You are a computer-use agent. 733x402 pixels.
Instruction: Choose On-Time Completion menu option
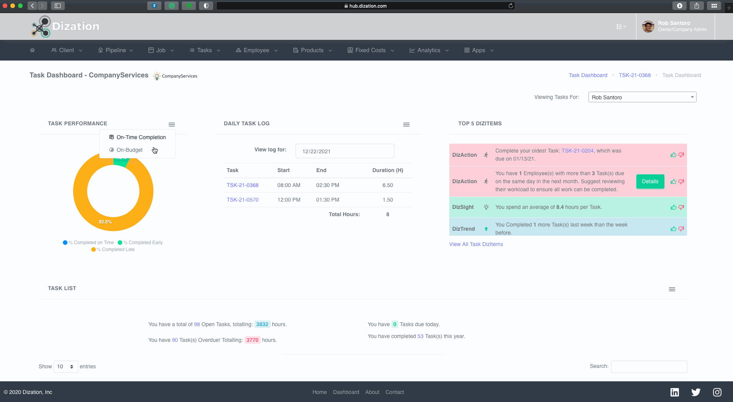pos(141,137)
